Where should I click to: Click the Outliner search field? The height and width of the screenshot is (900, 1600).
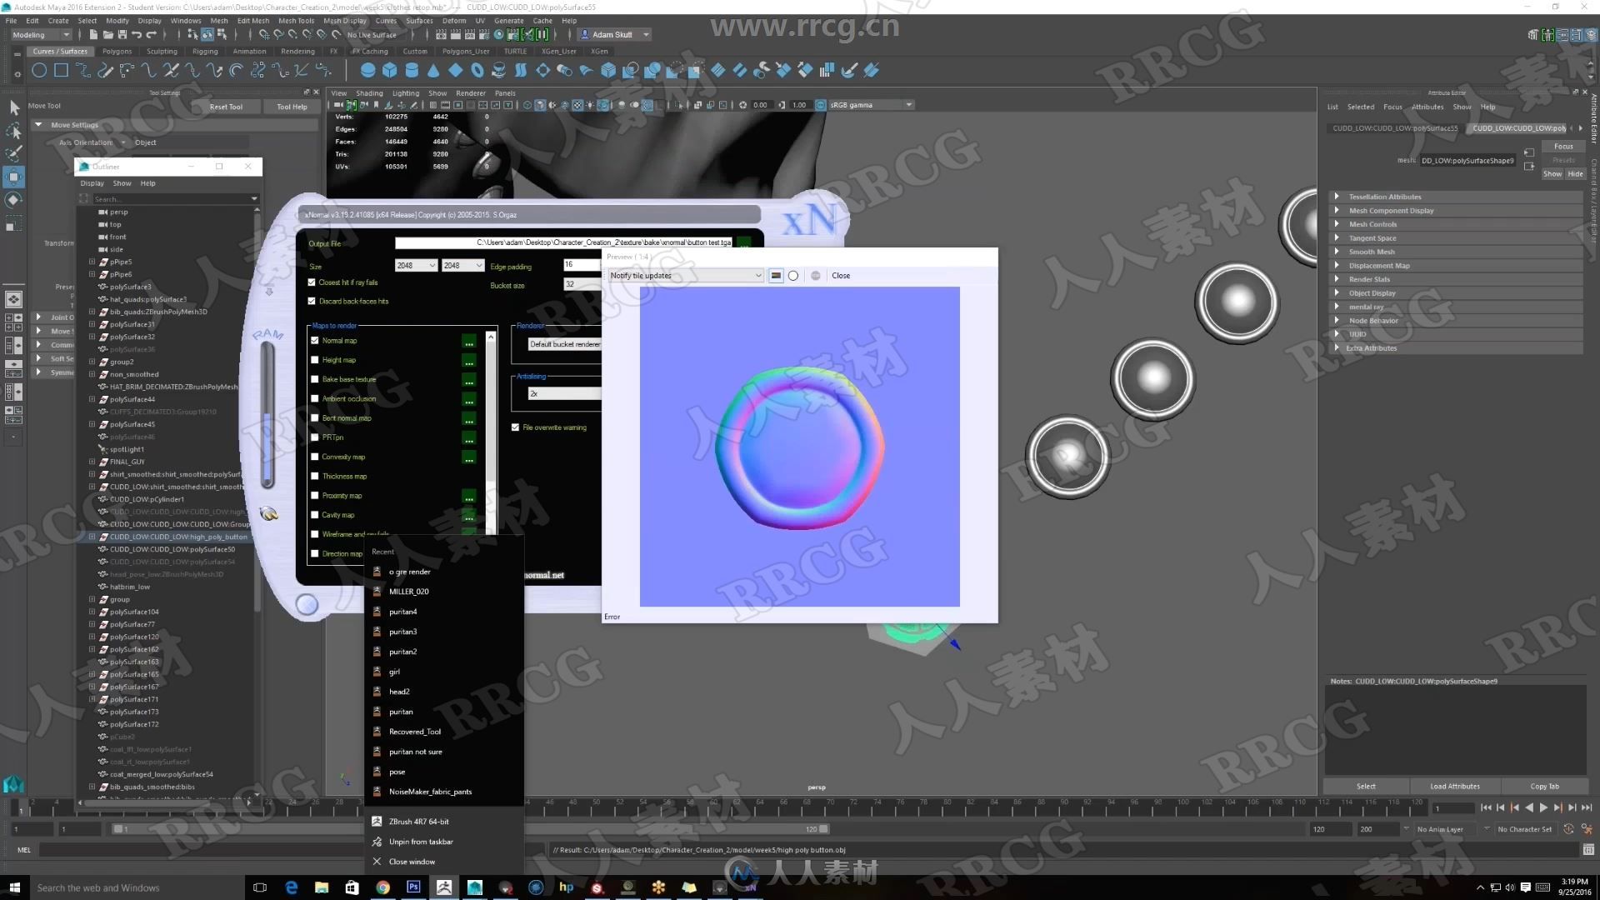pos(170,199)
